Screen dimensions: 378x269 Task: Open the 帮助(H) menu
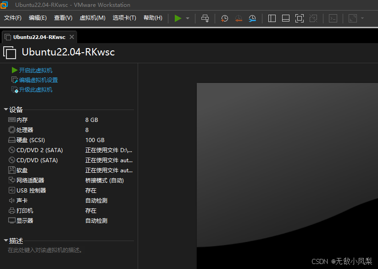[x=153, y=18]
